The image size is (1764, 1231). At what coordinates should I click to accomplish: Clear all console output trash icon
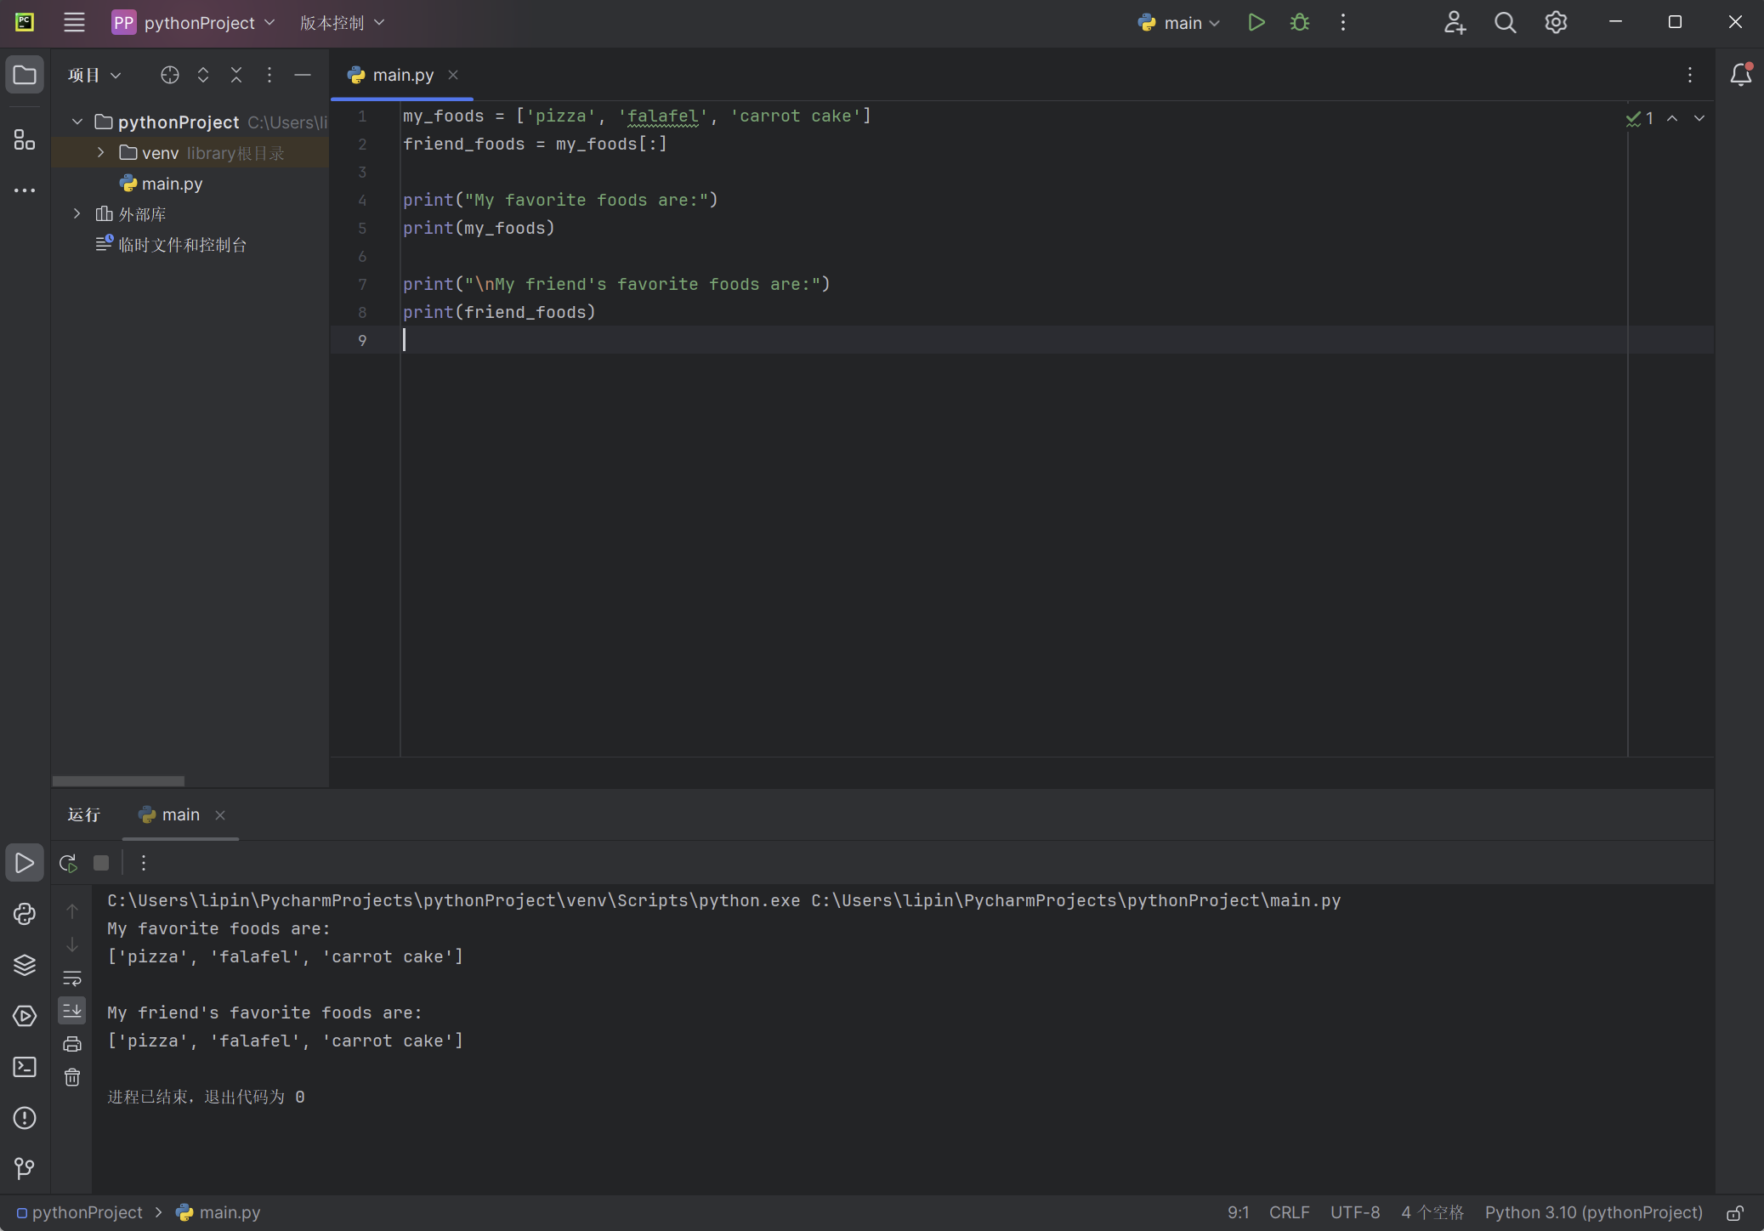tap(72, 1077)
